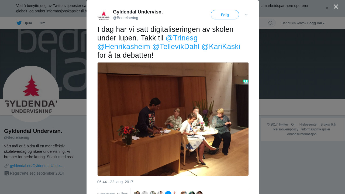Viewport: 345px width, 194px height.
Task: Open the @KariKaski mention link
Action: coord(221,47)
